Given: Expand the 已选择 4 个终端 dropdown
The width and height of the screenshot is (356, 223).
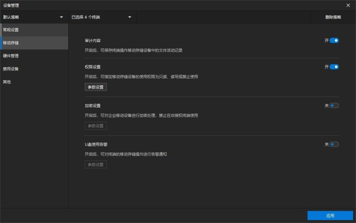Looking at the screenshot, I should click(x=102, y=17).
